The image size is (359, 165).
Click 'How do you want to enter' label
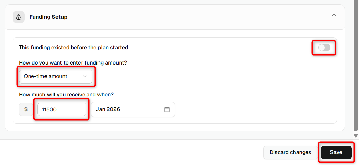73,63
